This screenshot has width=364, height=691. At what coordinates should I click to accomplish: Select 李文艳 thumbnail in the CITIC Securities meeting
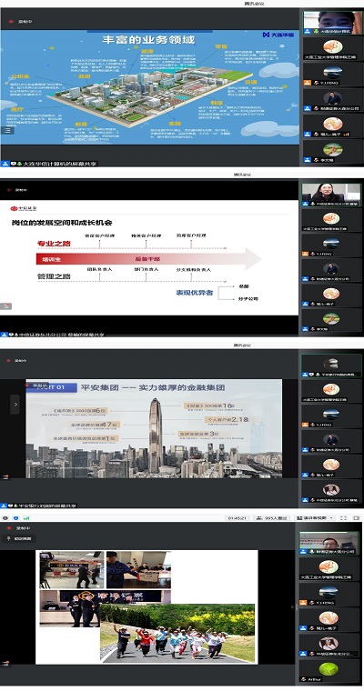coord(331,321)
